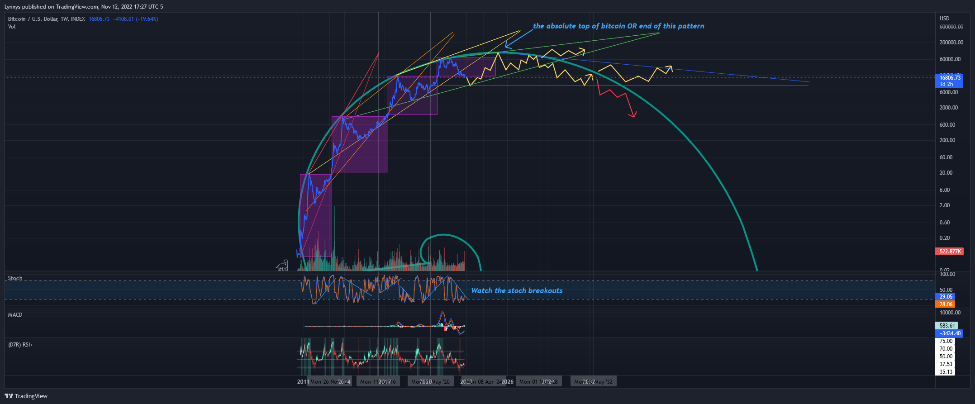This screenshot has width=975, height=404.
Task: Click the Stoch axis value 100.00
Action: pyautogui.click(x=947, y=274)
